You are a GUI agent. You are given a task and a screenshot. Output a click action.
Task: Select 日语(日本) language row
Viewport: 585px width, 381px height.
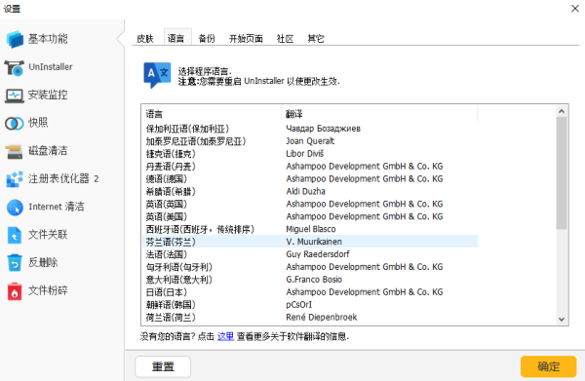[310, 292]
